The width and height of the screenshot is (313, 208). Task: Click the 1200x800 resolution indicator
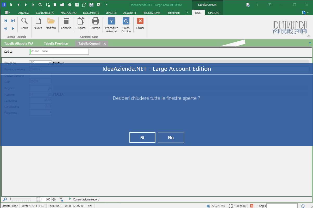[238, 206]
